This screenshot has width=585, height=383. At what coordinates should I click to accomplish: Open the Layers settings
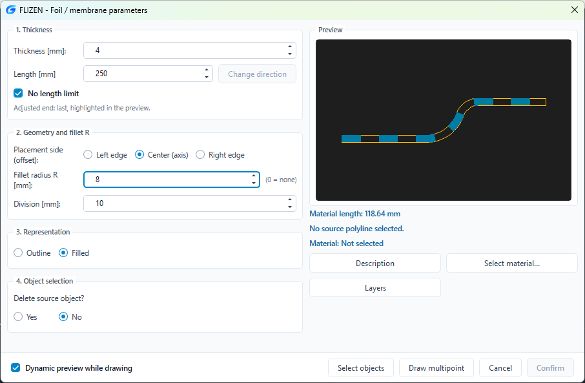(375, 288)
